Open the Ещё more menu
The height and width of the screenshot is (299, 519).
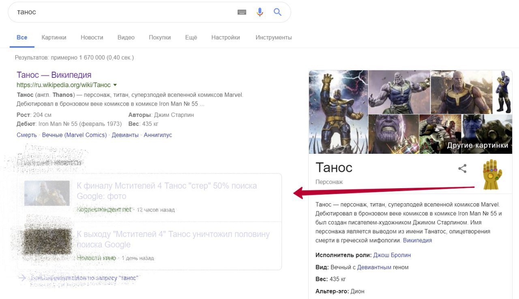(191, 37)
